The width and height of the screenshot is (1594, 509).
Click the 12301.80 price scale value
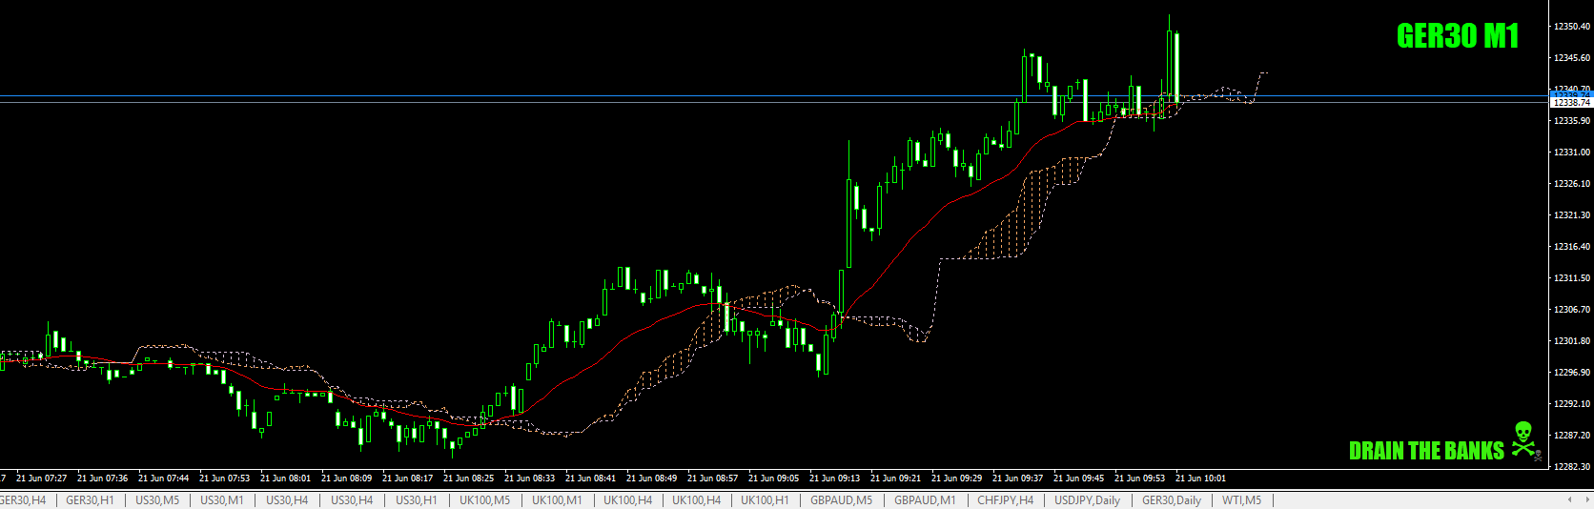click(1572, 341)
